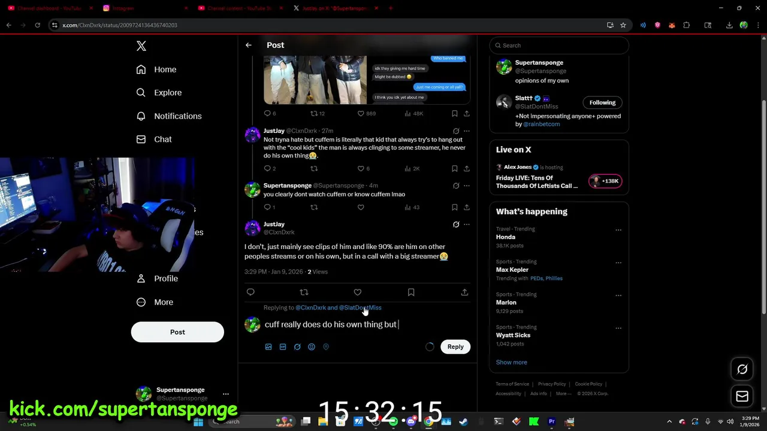Open the Alex Jones live broadcast card
Viewport: 767px width, 431px height.
[x=559, y=177]
